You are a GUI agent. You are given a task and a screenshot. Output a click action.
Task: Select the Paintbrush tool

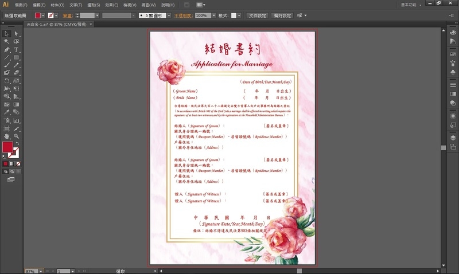(x=6, y=65)
